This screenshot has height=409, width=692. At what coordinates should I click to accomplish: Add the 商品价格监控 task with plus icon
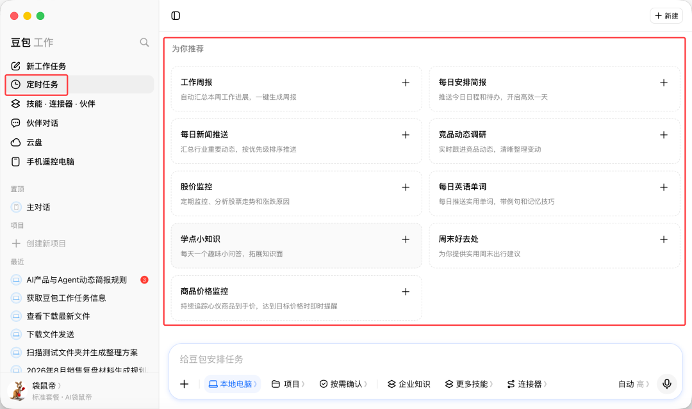click(406, 292)
